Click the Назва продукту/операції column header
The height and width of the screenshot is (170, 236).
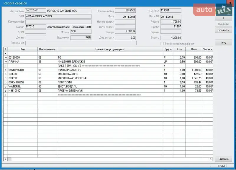tap(110, 49)
